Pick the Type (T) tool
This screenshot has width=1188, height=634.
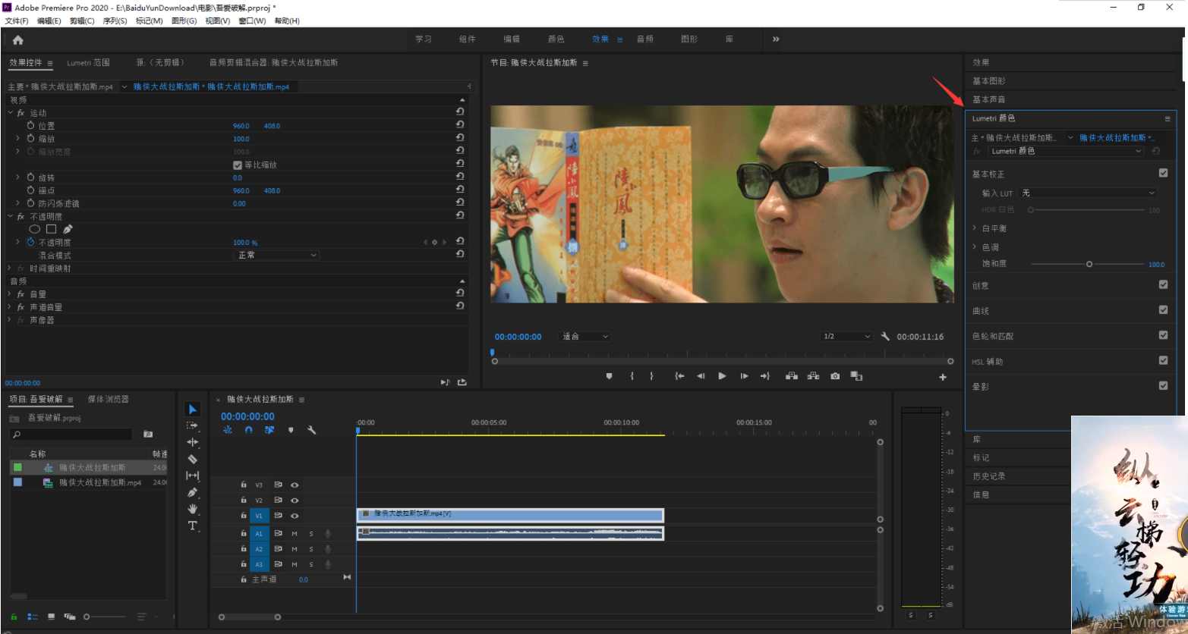click(193, 526)
